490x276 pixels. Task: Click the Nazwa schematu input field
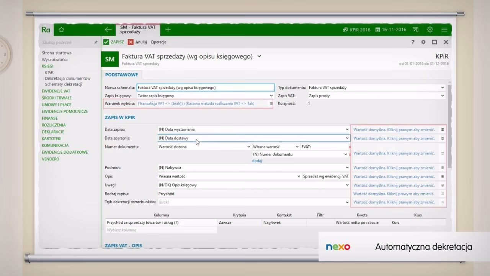point(206,88)
